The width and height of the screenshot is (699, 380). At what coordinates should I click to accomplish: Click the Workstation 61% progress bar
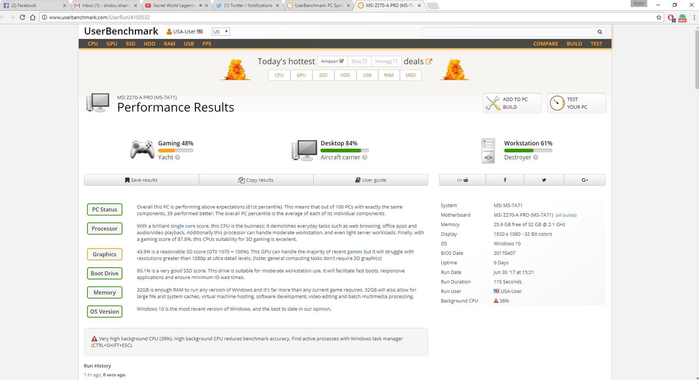[x=528, y=151]
